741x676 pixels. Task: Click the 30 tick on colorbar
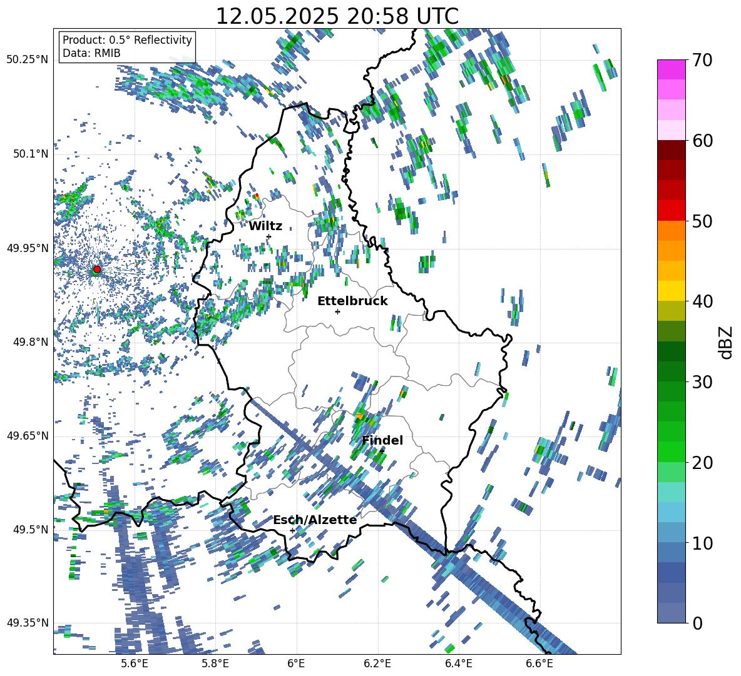702,382
